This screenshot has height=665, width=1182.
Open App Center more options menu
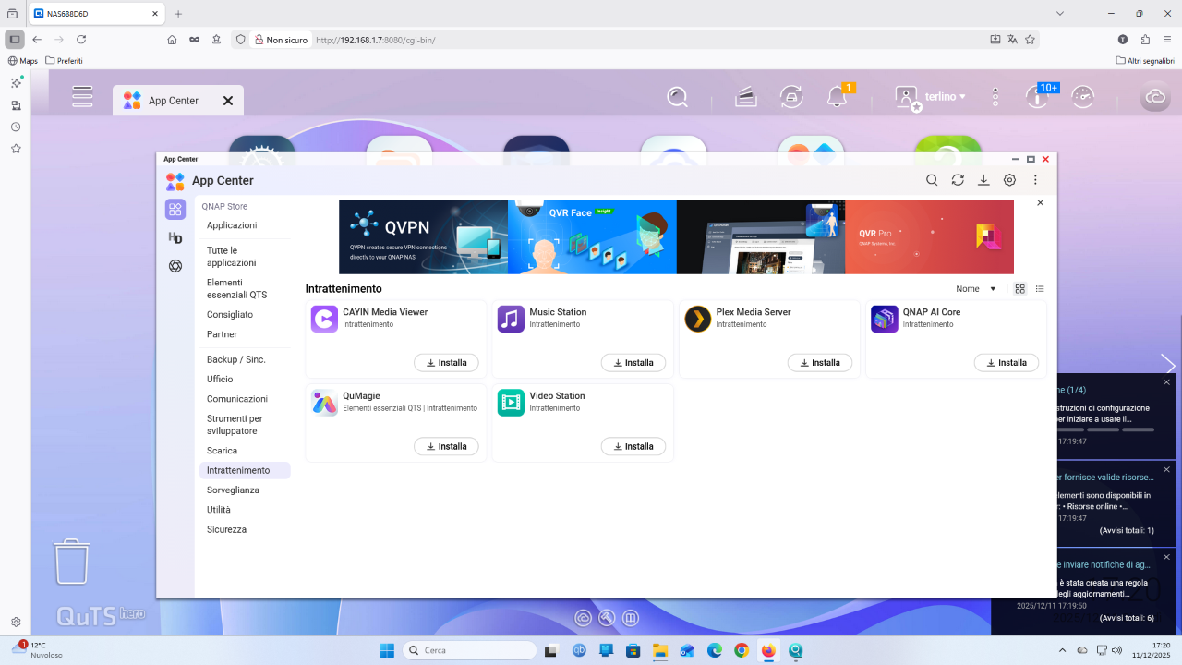(1035, 180)
